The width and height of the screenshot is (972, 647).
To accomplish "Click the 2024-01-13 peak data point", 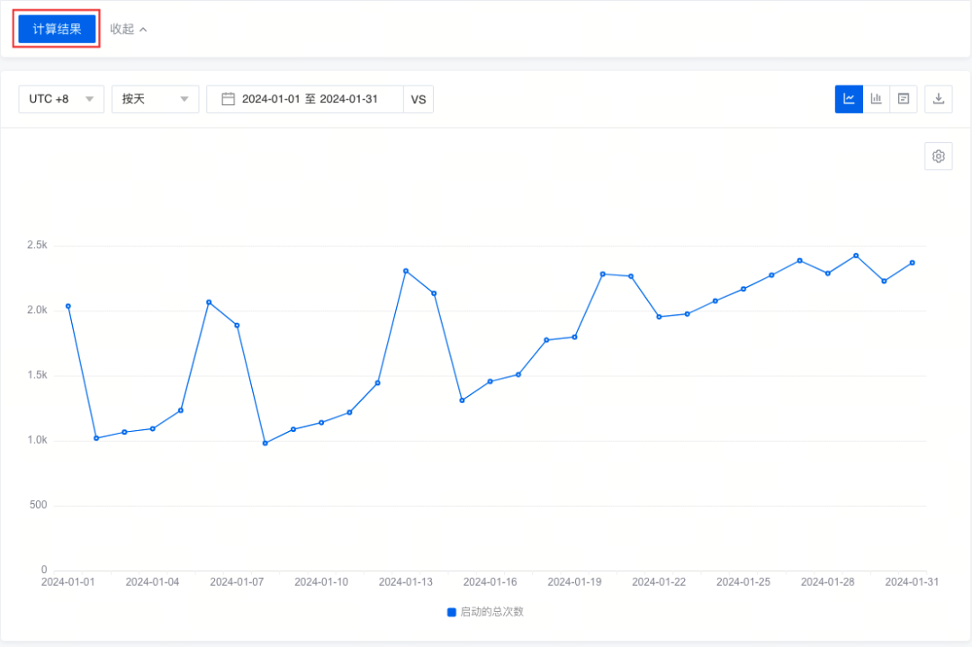I will pyautogui.click(x=406, y=271).
